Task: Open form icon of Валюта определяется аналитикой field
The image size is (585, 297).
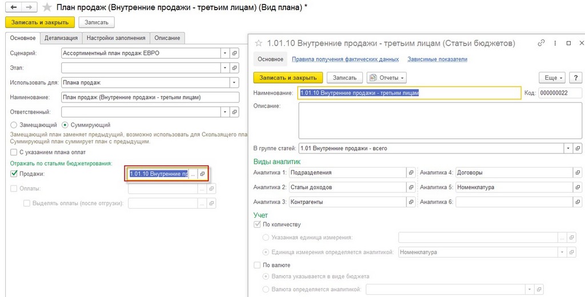Action: click(x=538, y=289)
